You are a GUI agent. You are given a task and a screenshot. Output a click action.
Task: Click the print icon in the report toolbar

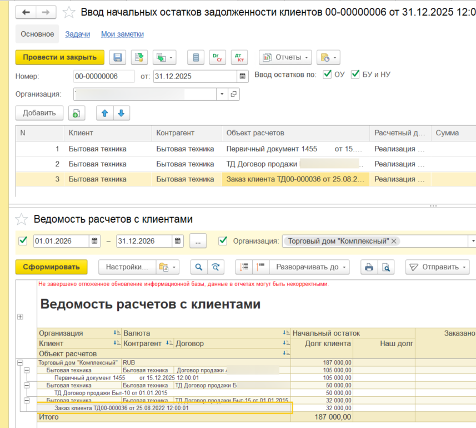(369, 266)
